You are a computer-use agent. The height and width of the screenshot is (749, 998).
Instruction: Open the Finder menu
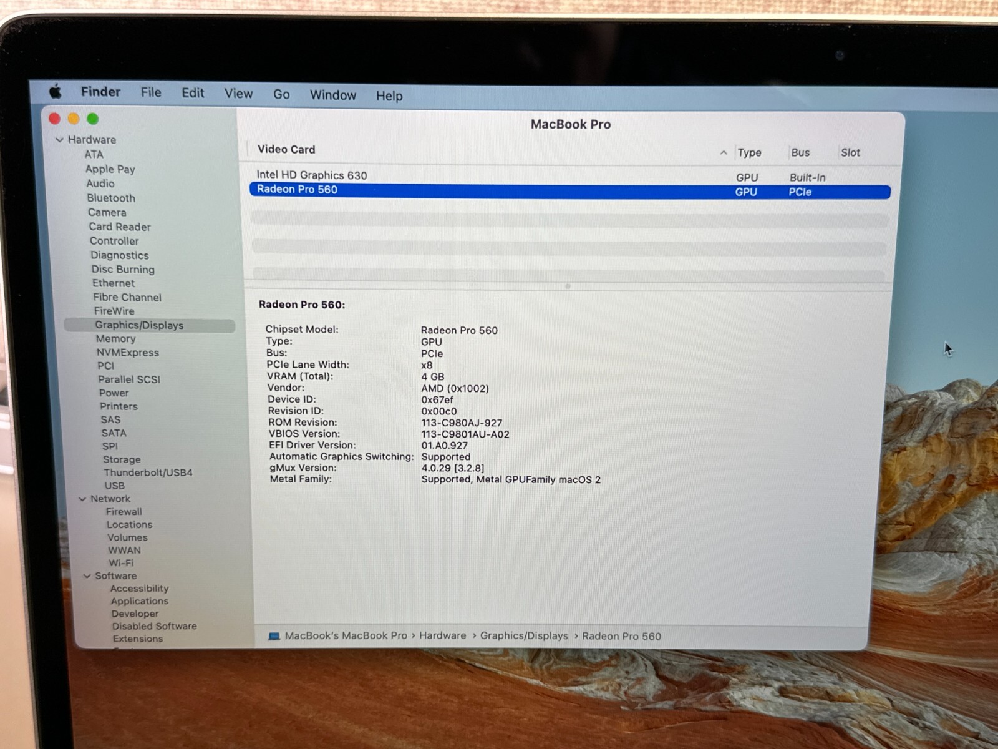pos(100,92)
